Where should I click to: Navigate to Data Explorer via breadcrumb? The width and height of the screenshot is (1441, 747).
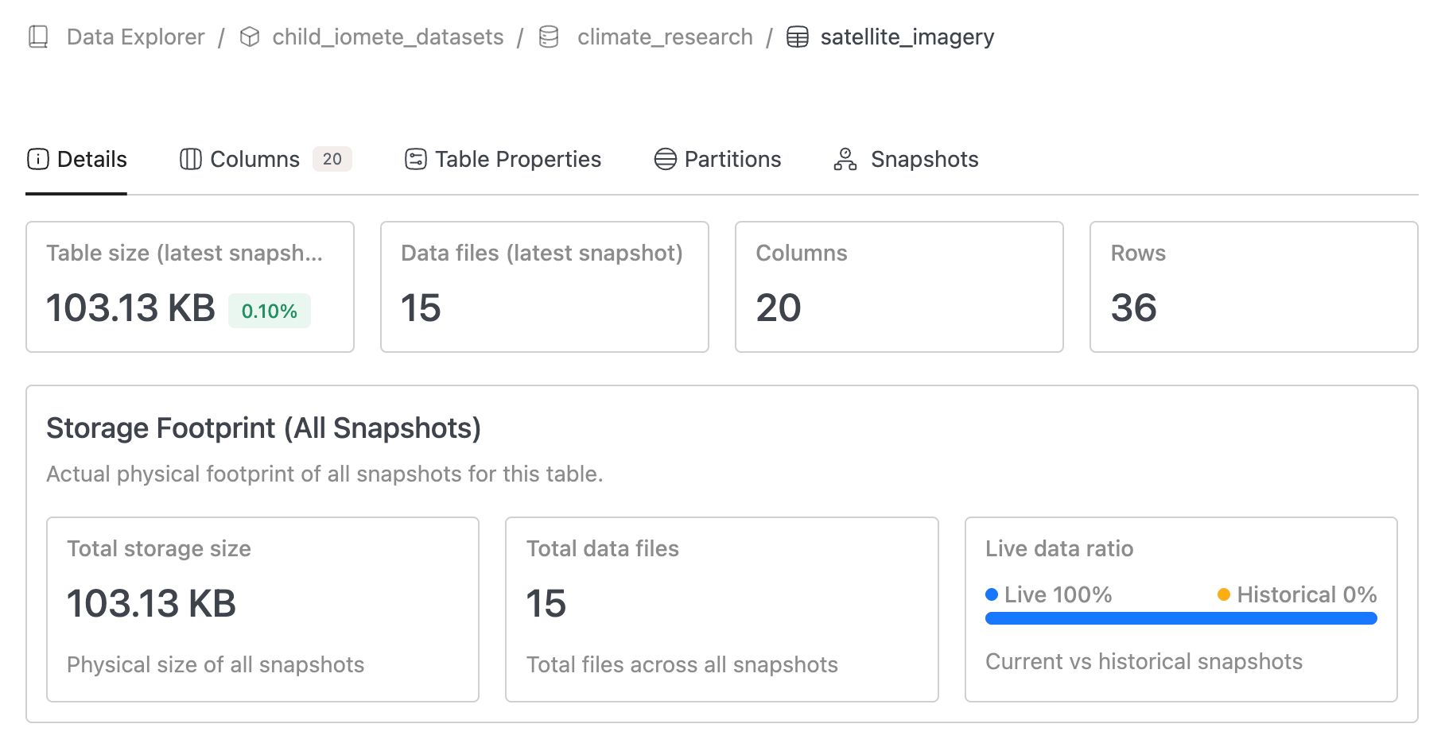click(x=135, y=36)
